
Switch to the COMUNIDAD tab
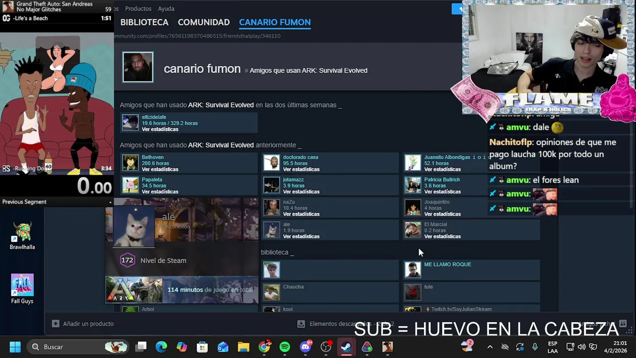click(204, 22)
